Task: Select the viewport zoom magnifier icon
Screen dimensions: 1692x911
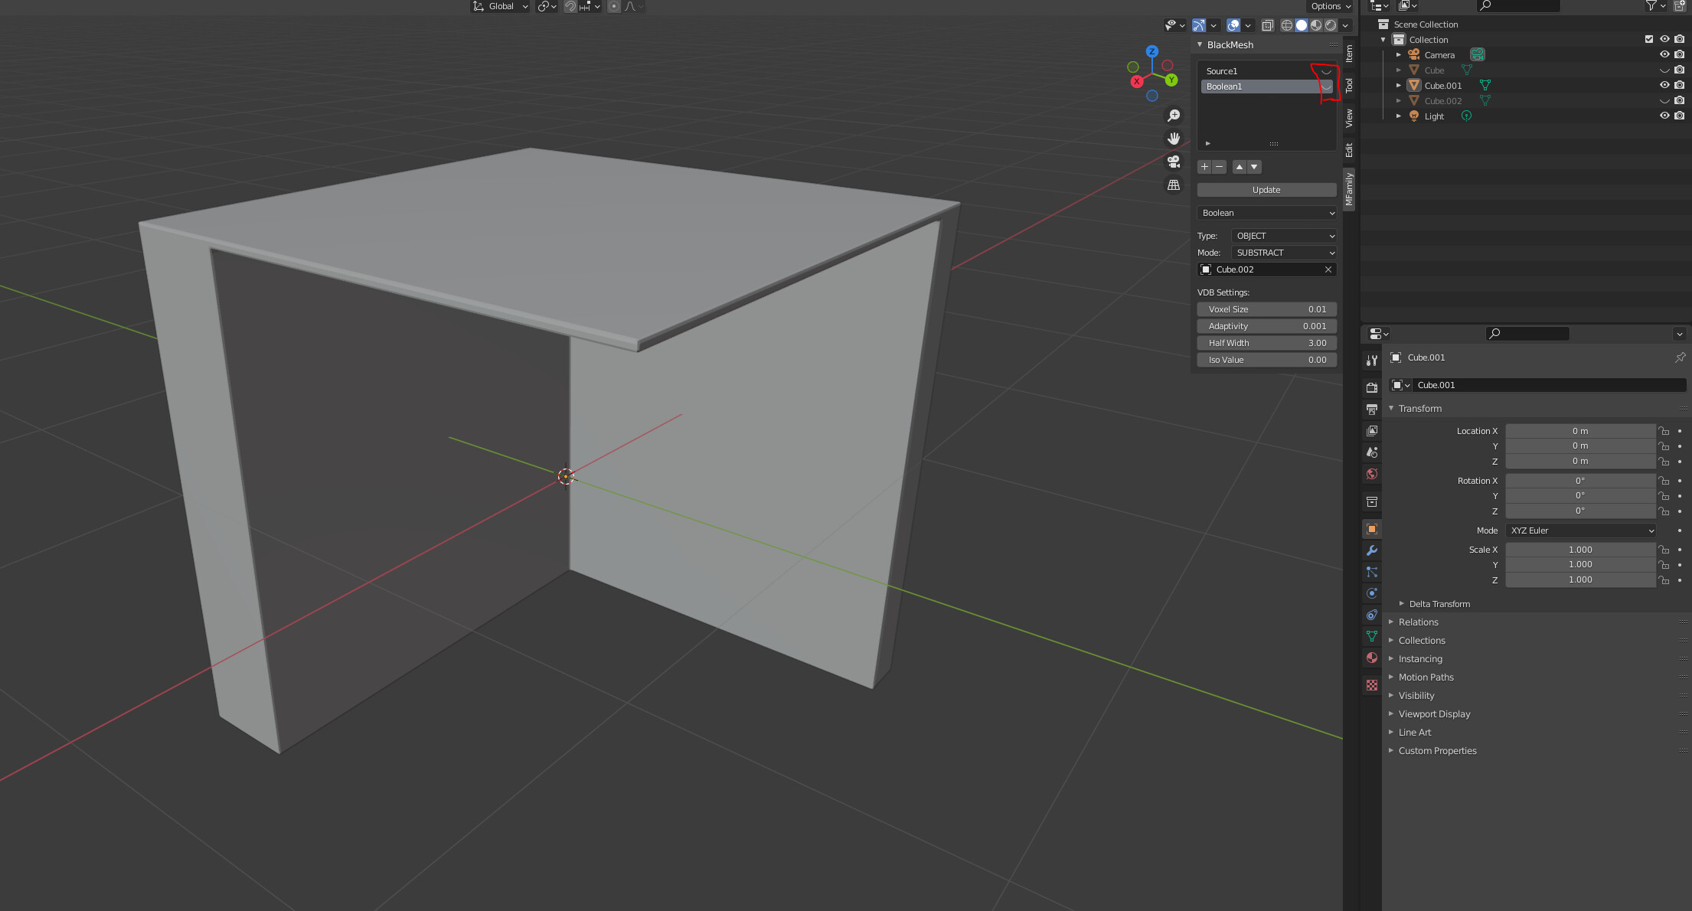Action: tap(1174, 115)
